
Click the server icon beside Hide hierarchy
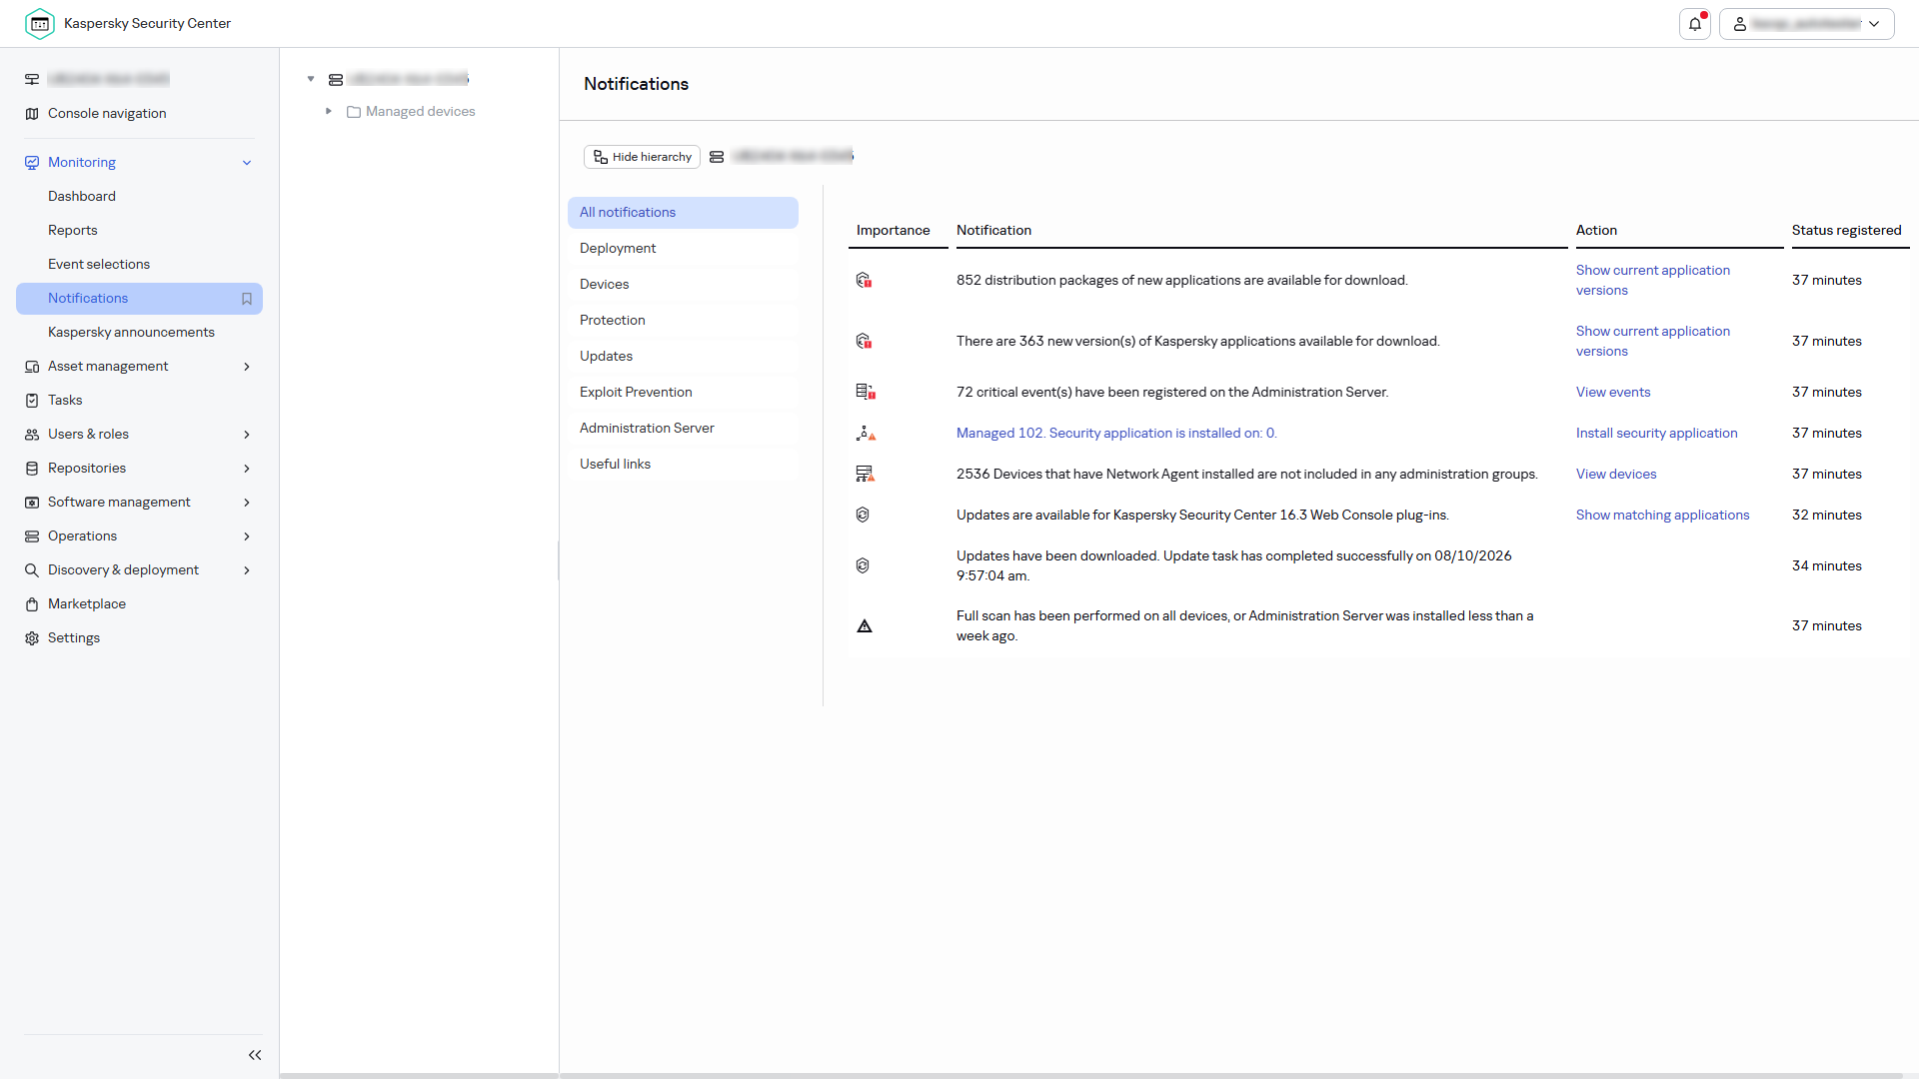coord(717,157)
